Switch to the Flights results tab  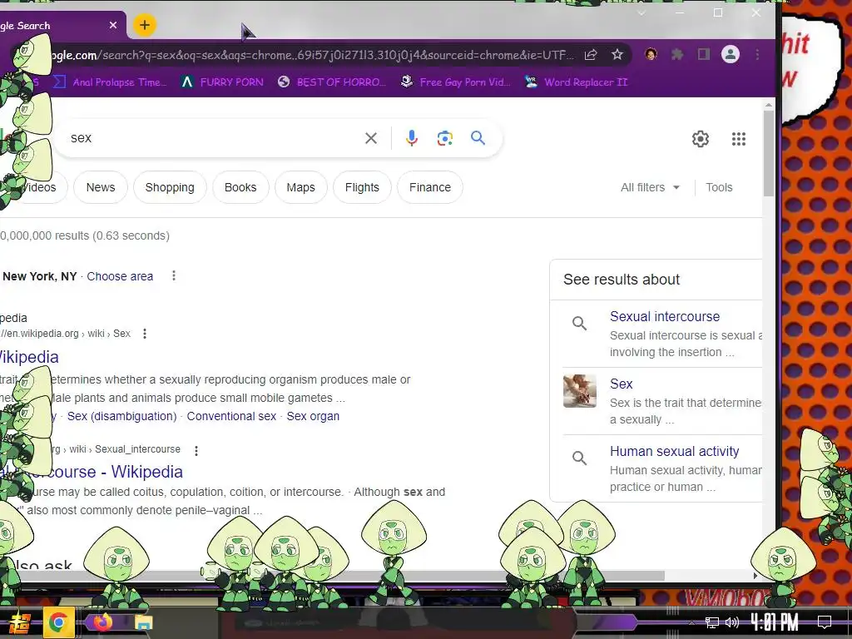pos(362,187)
